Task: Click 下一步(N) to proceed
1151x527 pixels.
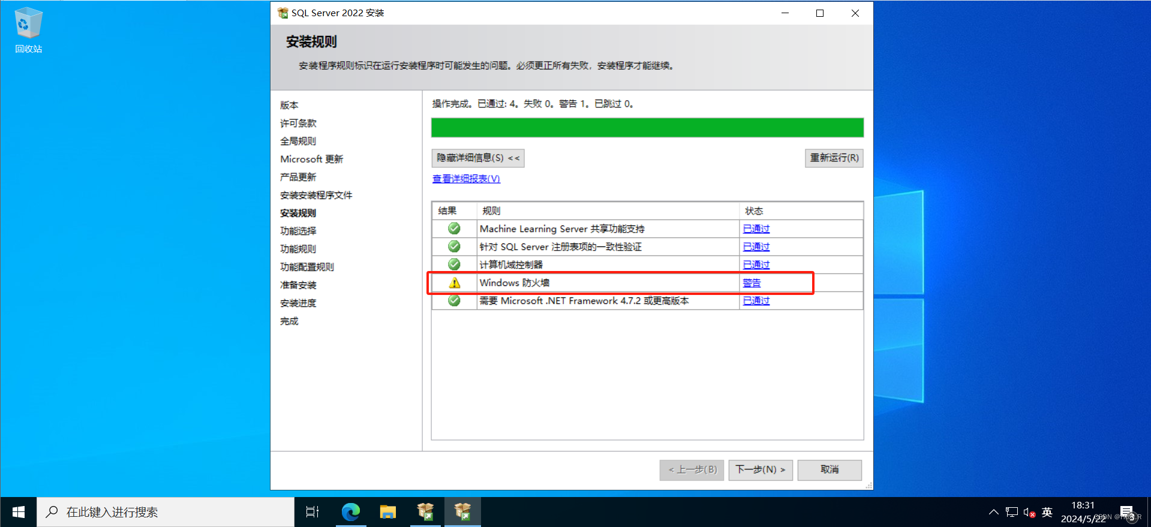Action: [761, 469]
